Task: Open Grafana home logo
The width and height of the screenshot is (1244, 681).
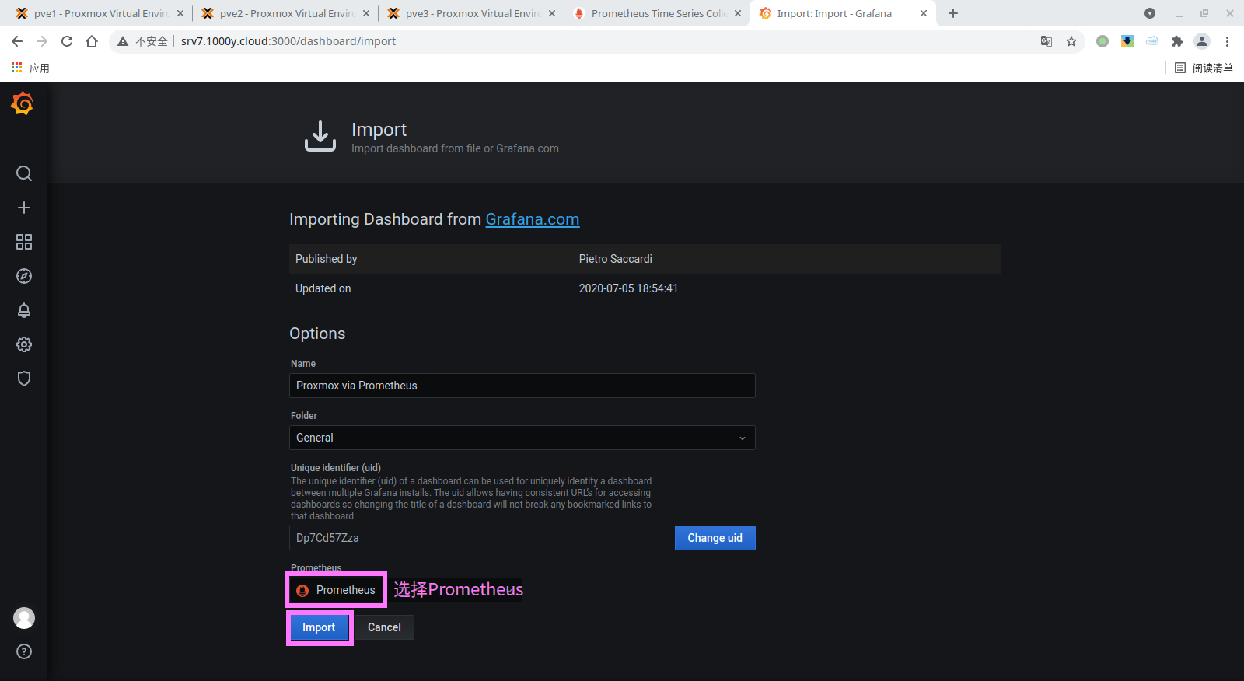Action: [23, 103]
